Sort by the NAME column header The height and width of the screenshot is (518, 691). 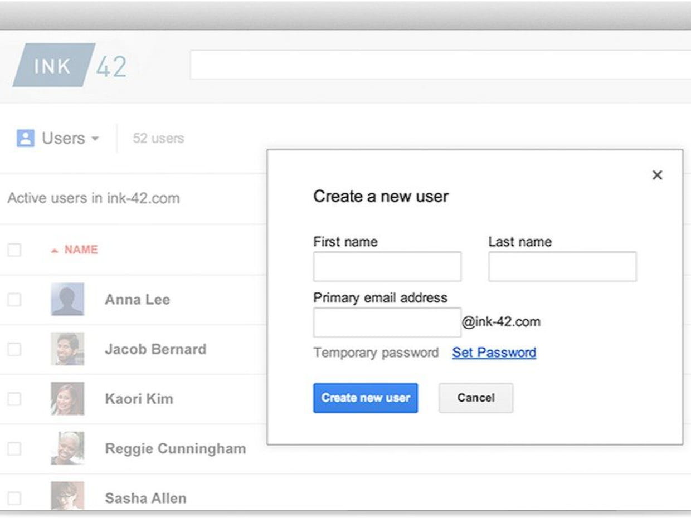point(80,250)
